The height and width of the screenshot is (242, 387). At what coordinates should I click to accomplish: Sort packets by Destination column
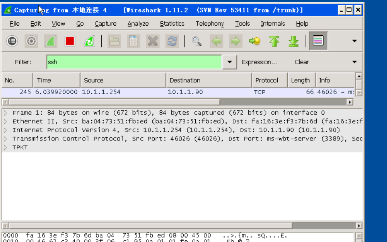click(209, 80)
